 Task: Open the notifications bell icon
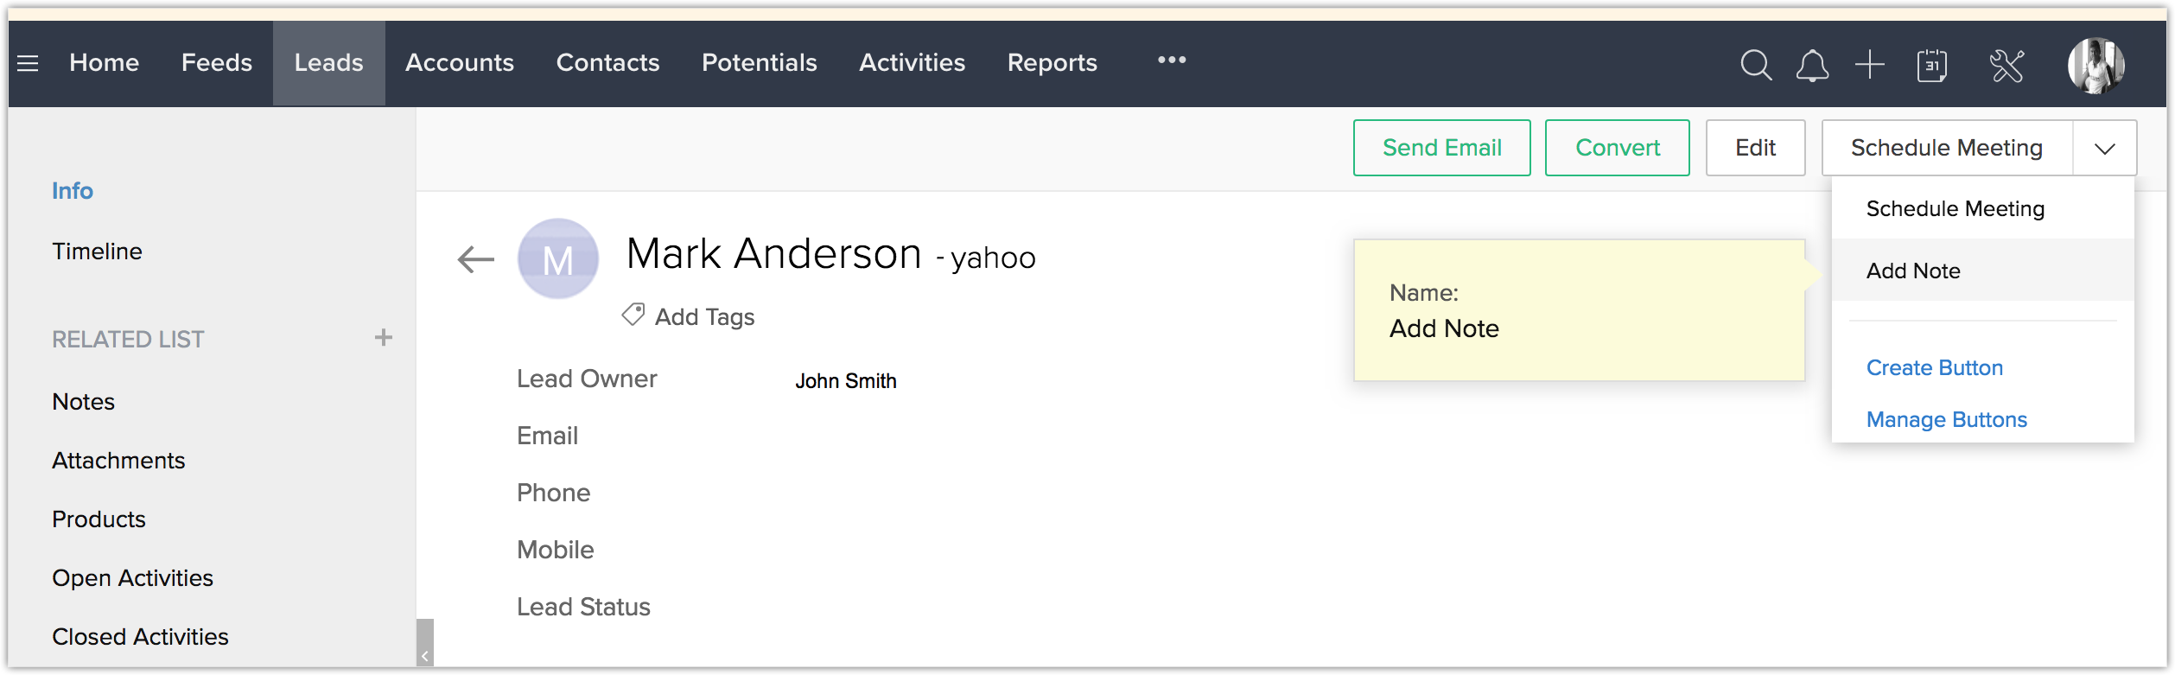pyautogui.click(x=1812, y=65)
